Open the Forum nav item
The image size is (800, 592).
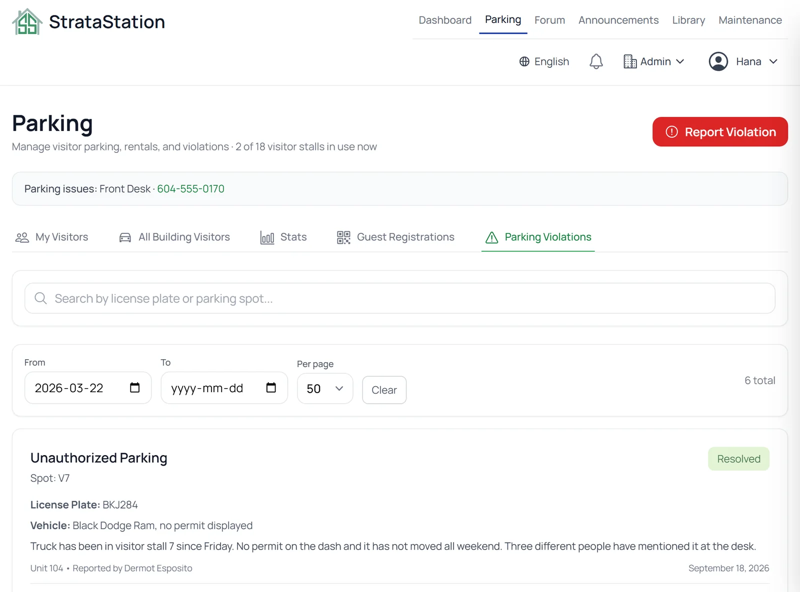[x=549, y=20]
